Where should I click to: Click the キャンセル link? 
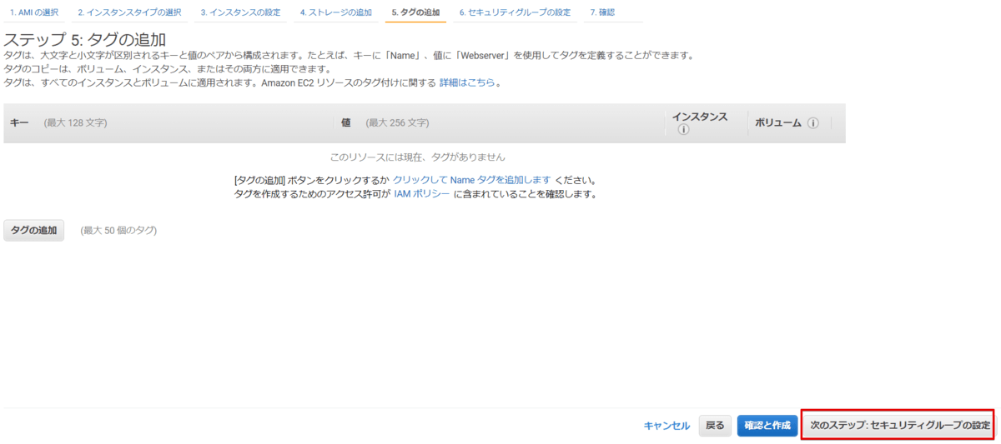(x=666, y=426)
